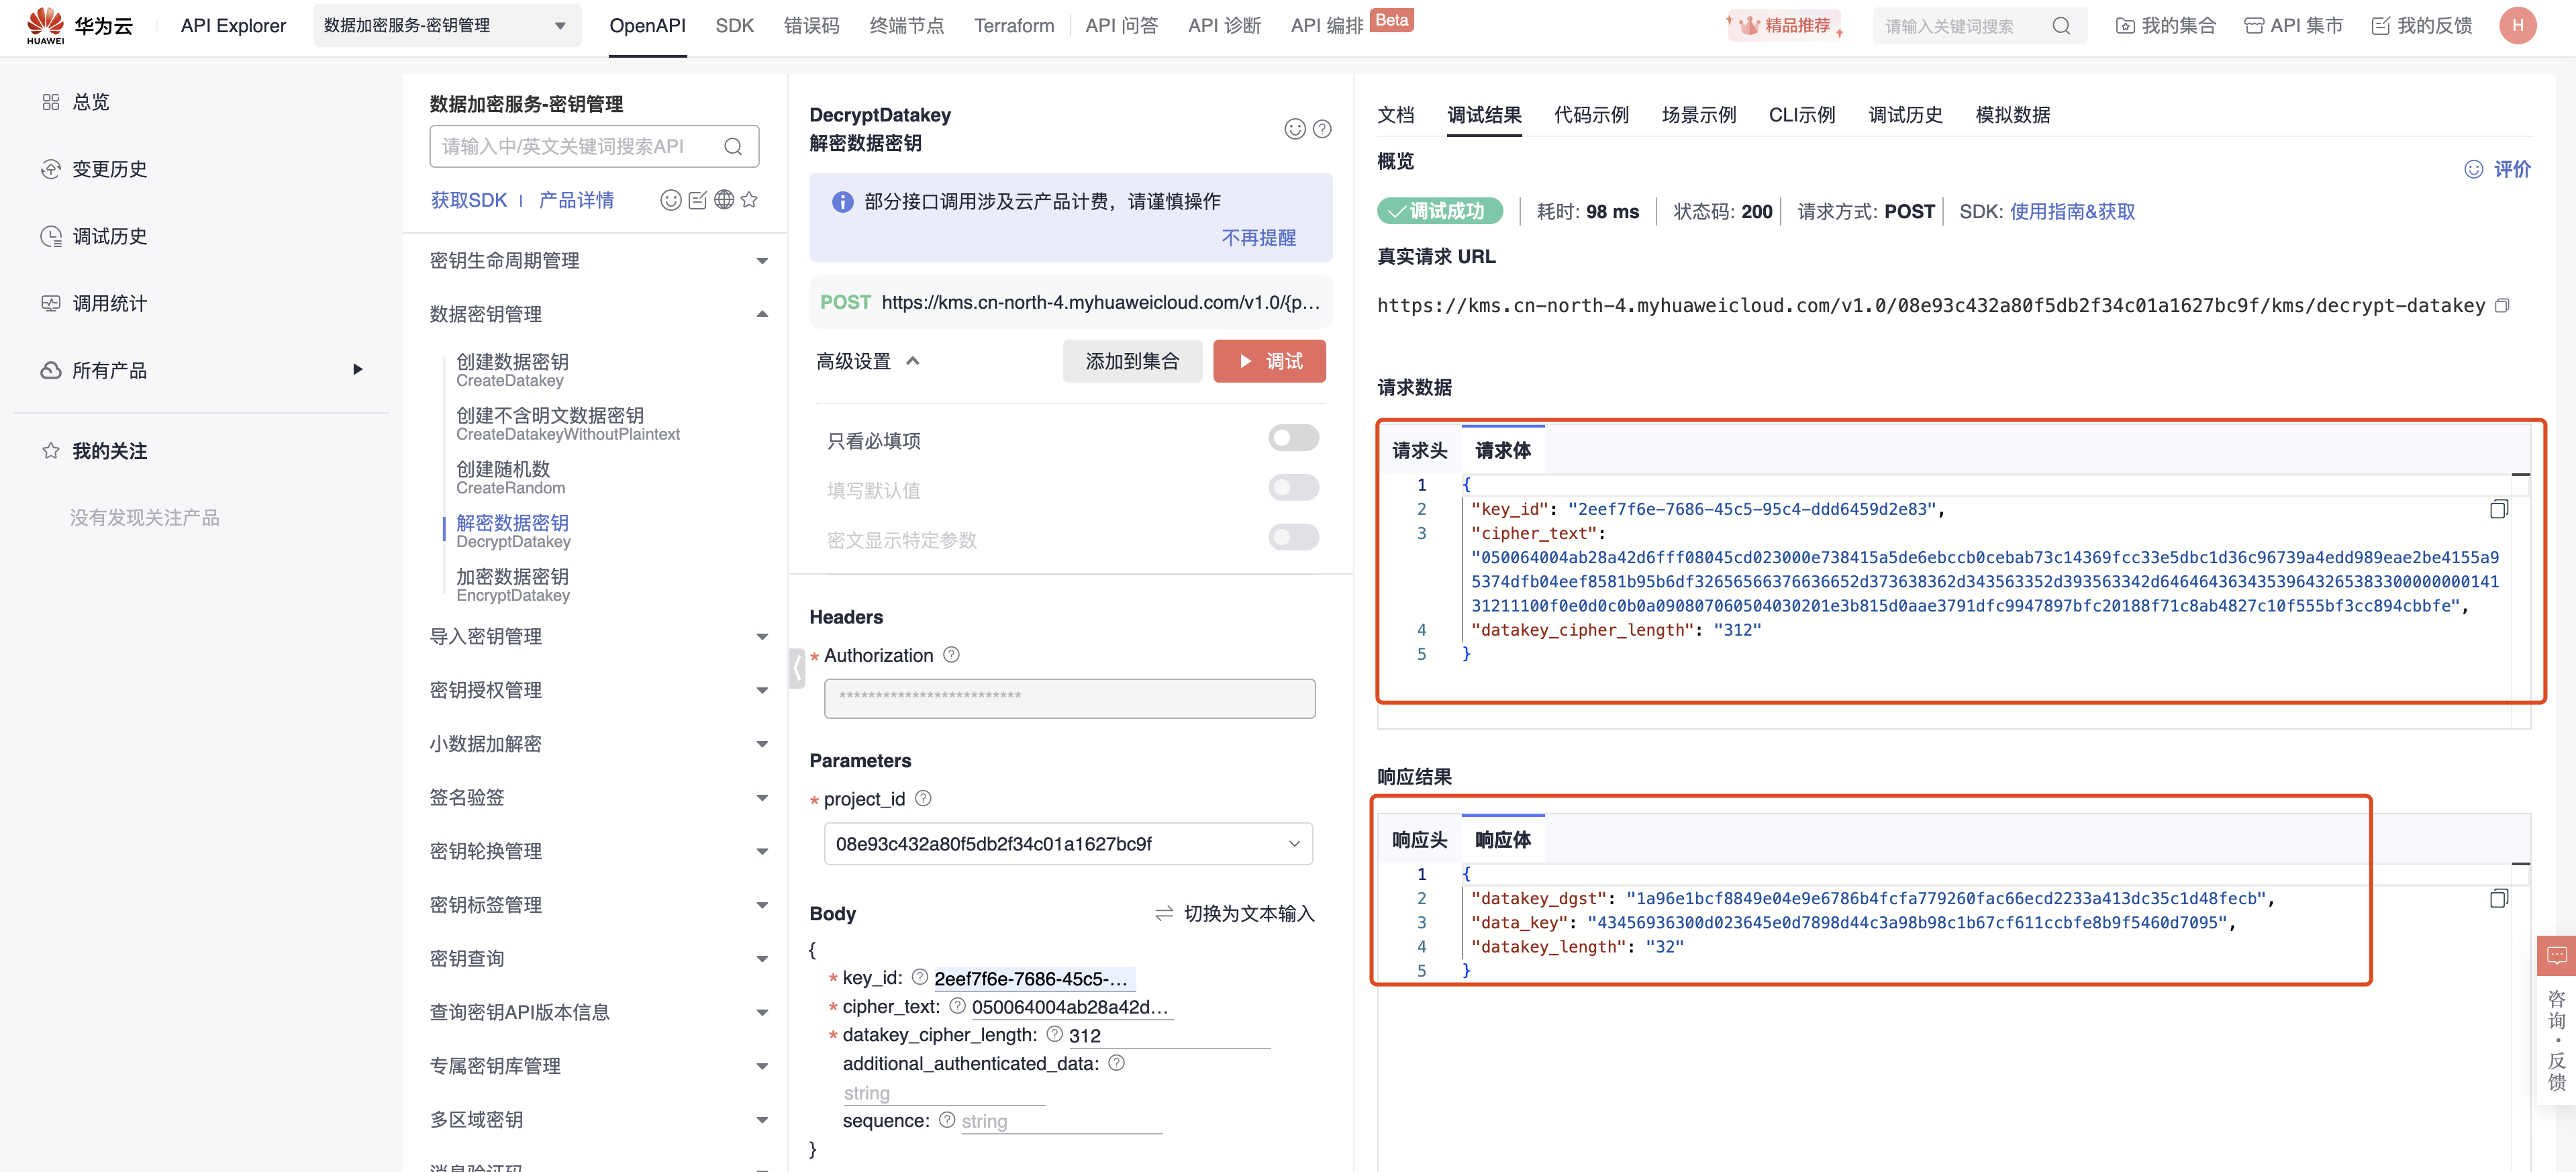The width and height of the screenshot is (2576, 1172).
Task: Expand 密钥授权管理 group
Action: pyautogui.click(x=599, y=690)
